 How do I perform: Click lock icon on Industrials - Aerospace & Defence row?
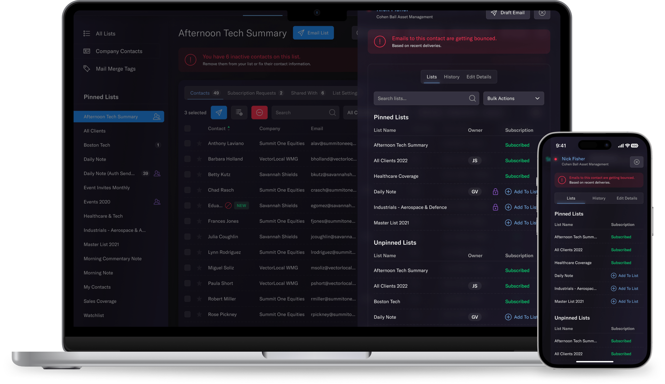pos(495,207)
